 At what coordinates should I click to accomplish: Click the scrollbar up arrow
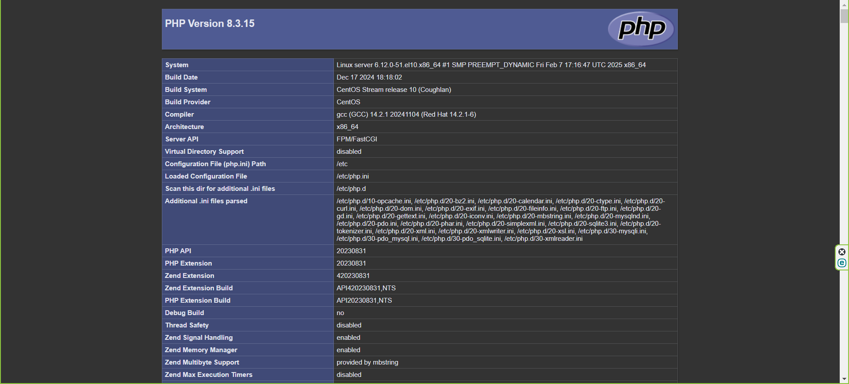844,4
